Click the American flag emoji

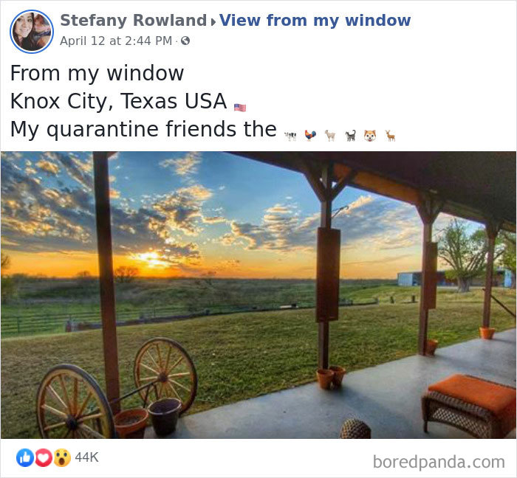240,107
